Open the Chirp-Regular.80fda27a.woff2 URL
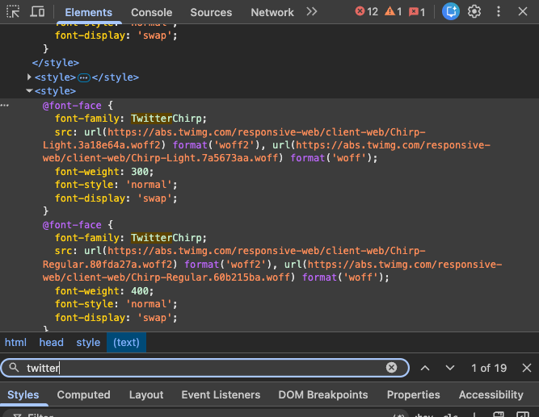Image resolution: width=539 pixels, height=417 pixels. tap(234, 257)
